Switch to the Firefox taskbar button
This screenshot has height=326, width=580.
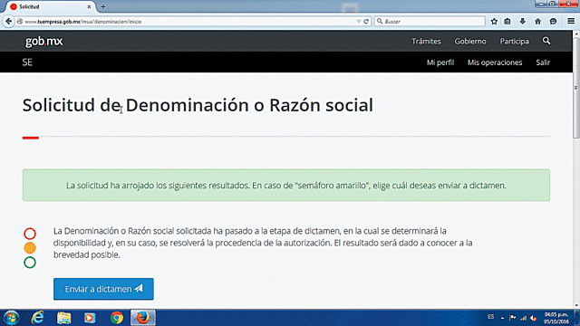point(143,318)
